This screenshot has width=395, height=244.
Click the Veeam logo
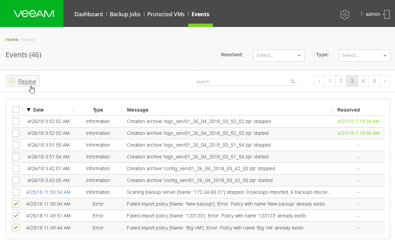(34, 14)
